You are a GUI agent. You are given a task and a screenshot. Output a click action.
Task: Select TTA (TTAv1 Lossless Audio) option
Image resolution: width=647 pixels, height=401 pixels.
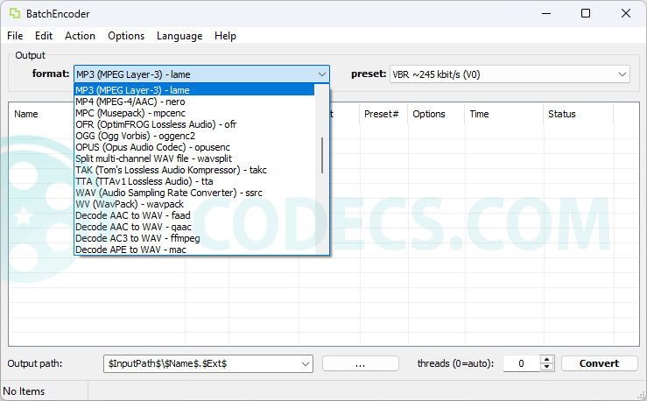click(x=194, y=181)
